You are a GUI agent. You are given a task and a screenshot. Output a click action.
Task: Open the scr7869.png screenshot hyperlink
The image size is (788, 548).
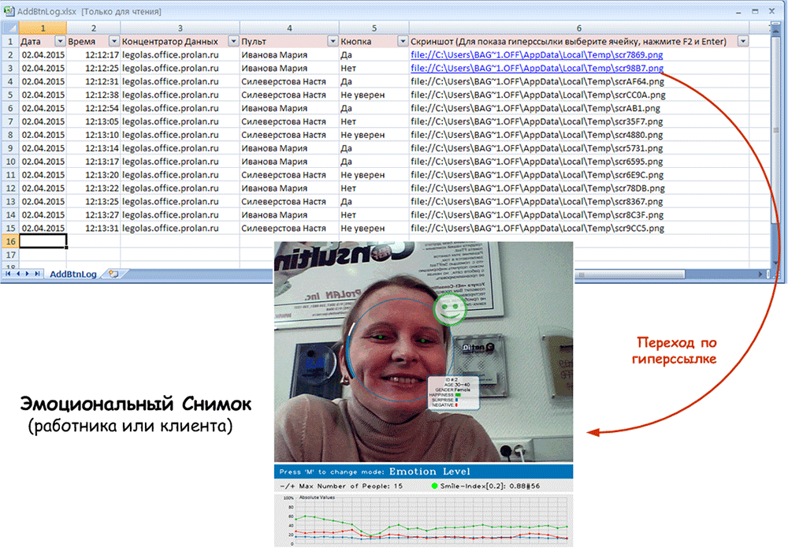[x=536, y=54]
